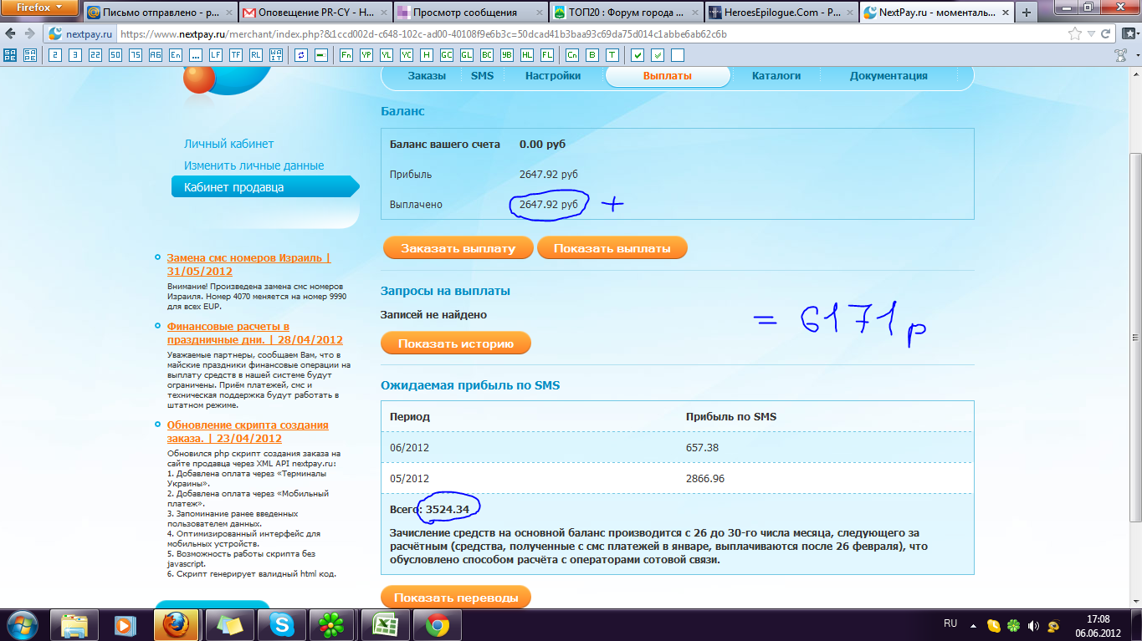Screen dimensions: 1142x641
Task: Switch to the 'Письмо отправлено' browser tab
Action: [x=159, y=13]
